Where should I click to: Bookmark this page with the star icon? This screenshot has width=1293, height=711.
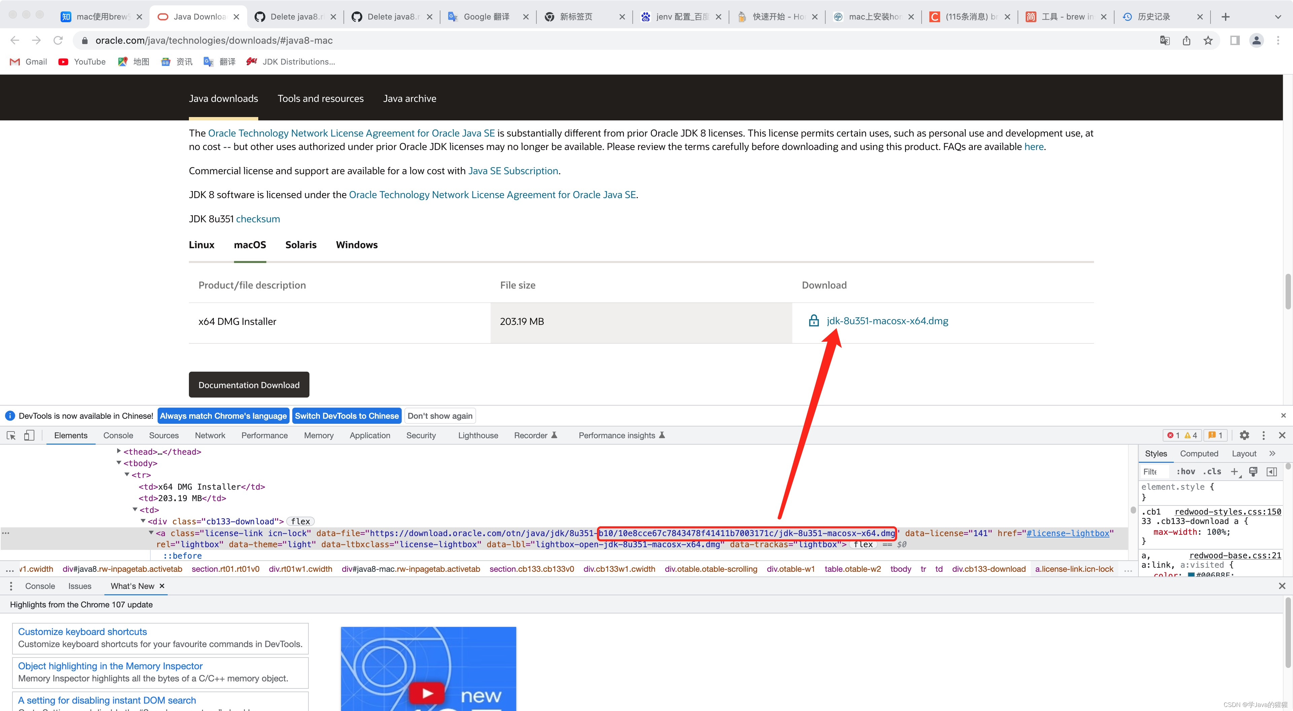pos(1208,40)
